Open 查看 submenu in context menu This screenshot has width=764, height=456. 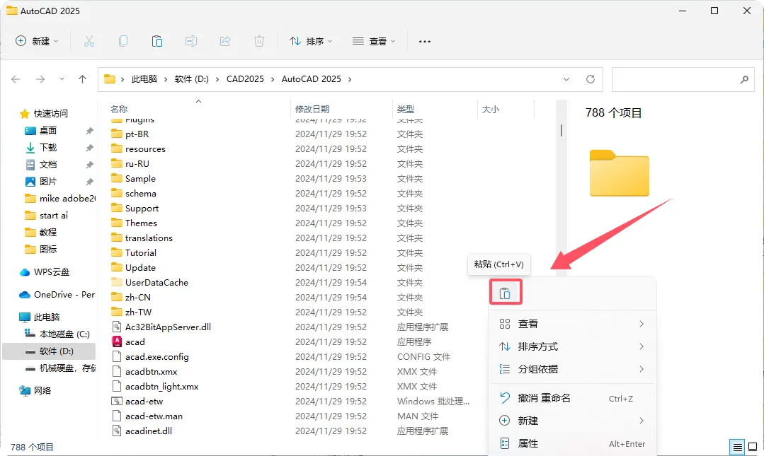[x=573, y=324]
